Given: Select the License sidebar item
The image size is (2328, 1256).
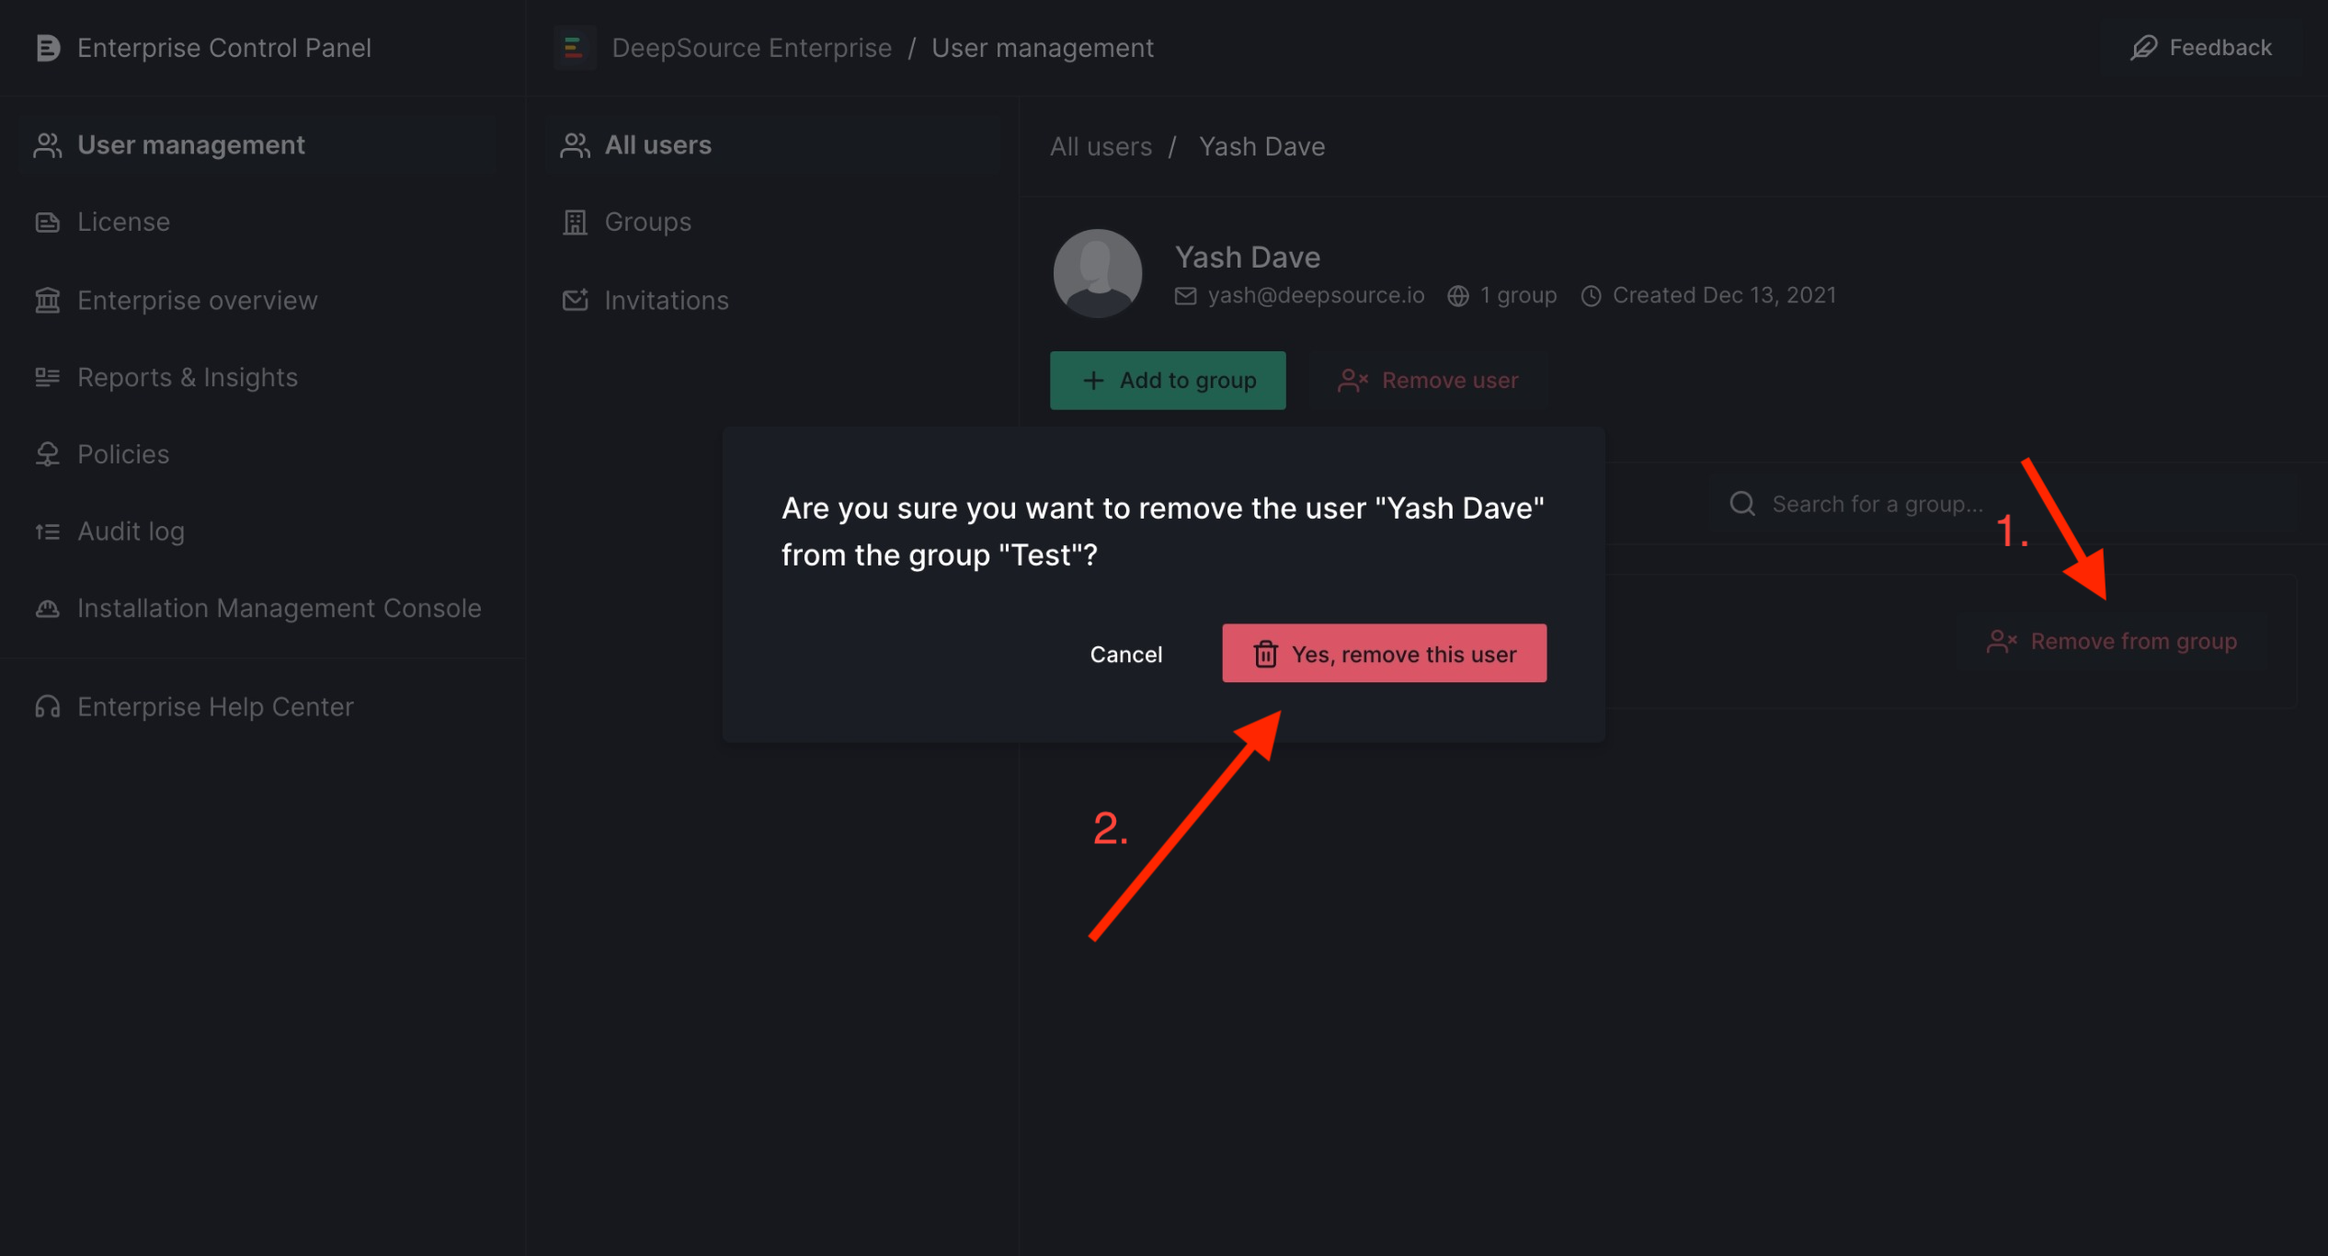Looking at the screenshot, I should 123,221.
